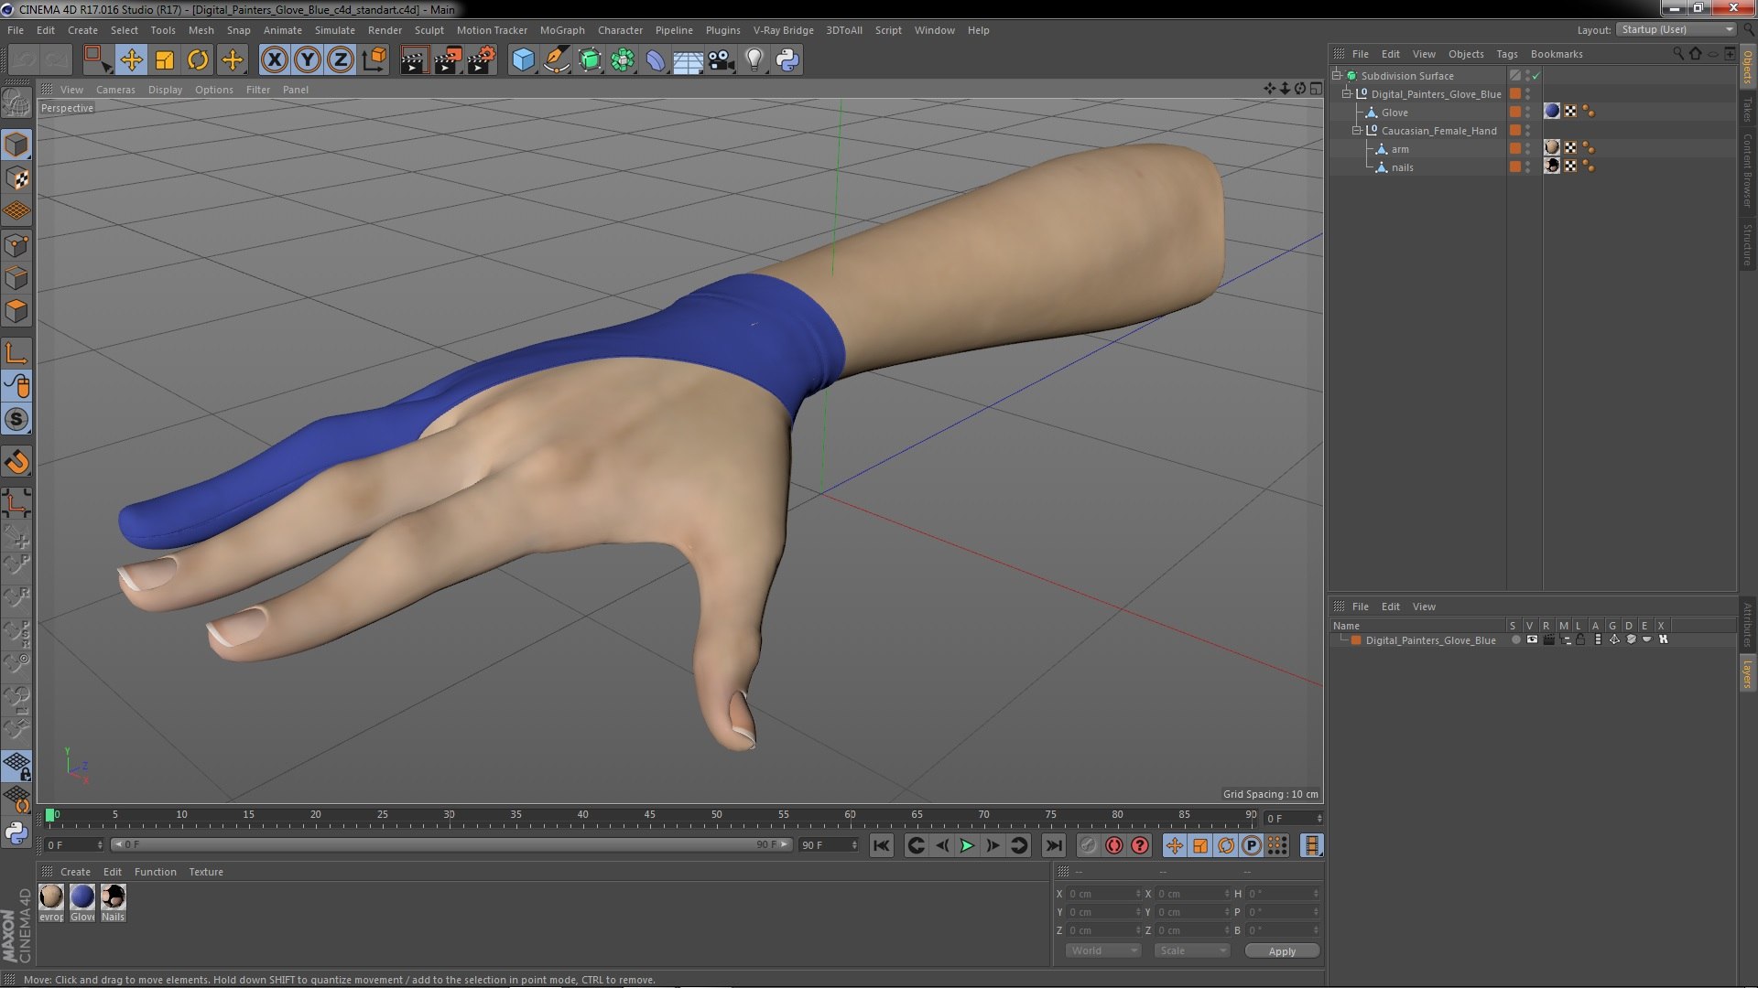The height and width of the screenshot is (988, 1758).
Task: Click the Floor/environment object icon
Action: point(689,60)
